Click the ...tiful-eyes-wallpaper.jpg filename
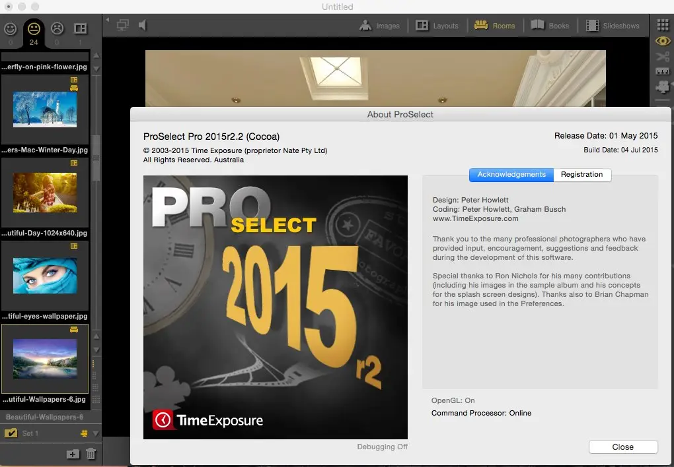 pyautogui.click(x=44, y=317)
